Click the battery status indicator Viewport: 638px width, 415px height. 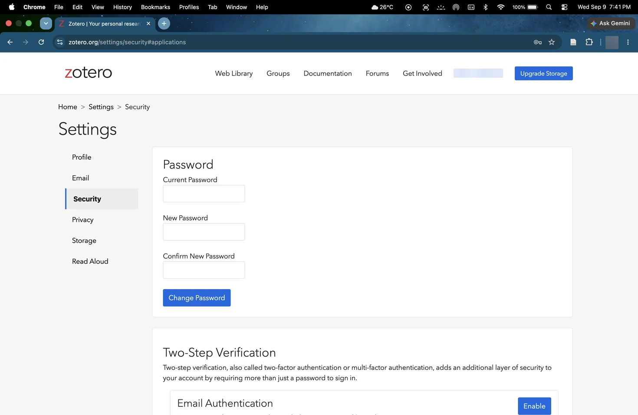pyautogui.click(x=525, y=7)
